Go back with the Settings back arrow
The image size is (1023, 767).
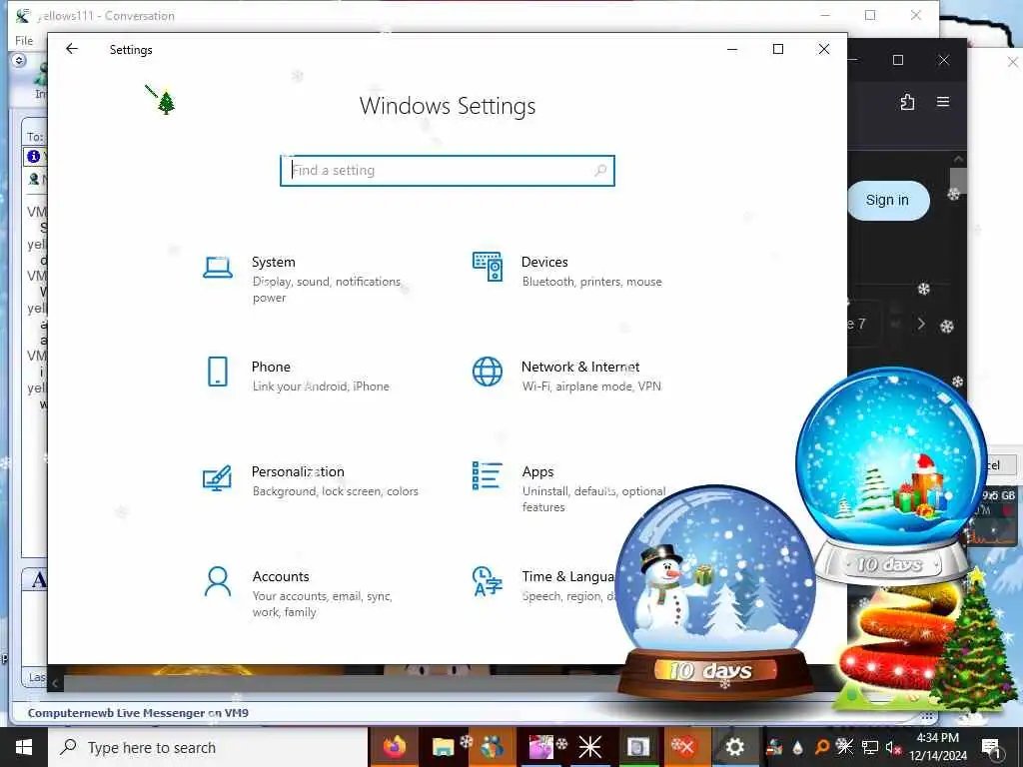click(72, 49)
